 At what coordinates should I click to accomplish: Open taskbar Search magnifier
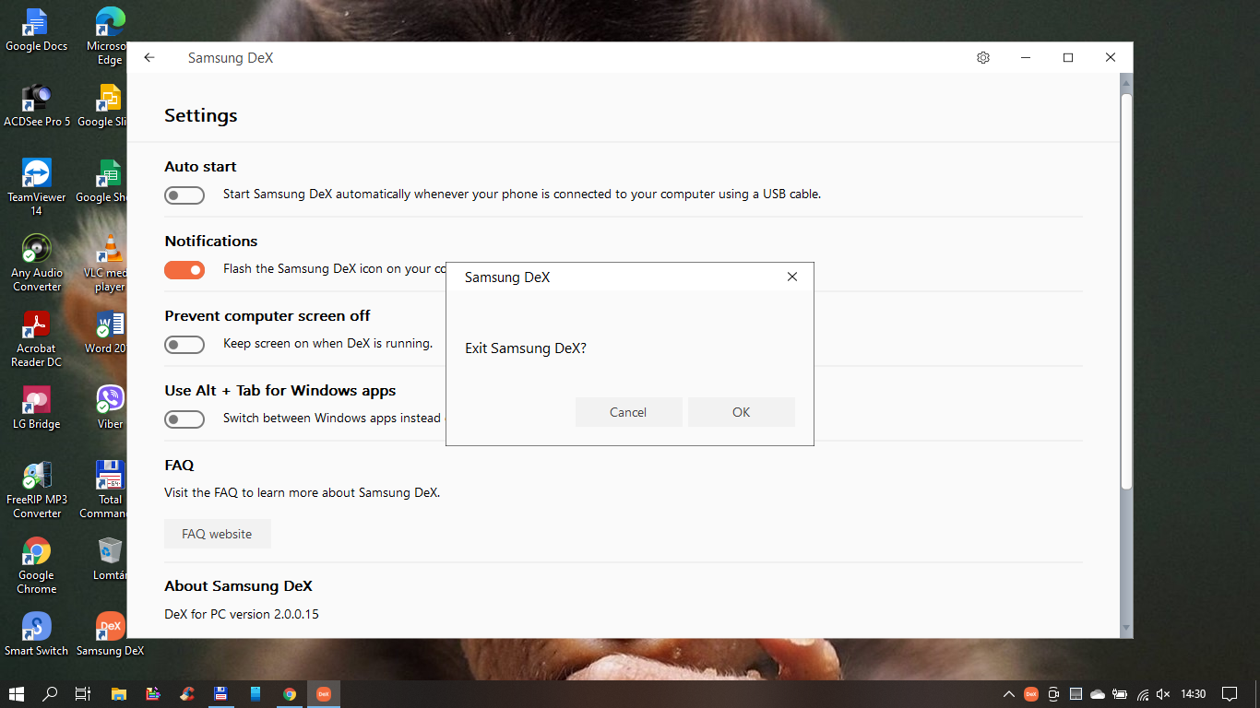(x=51, y=694)
